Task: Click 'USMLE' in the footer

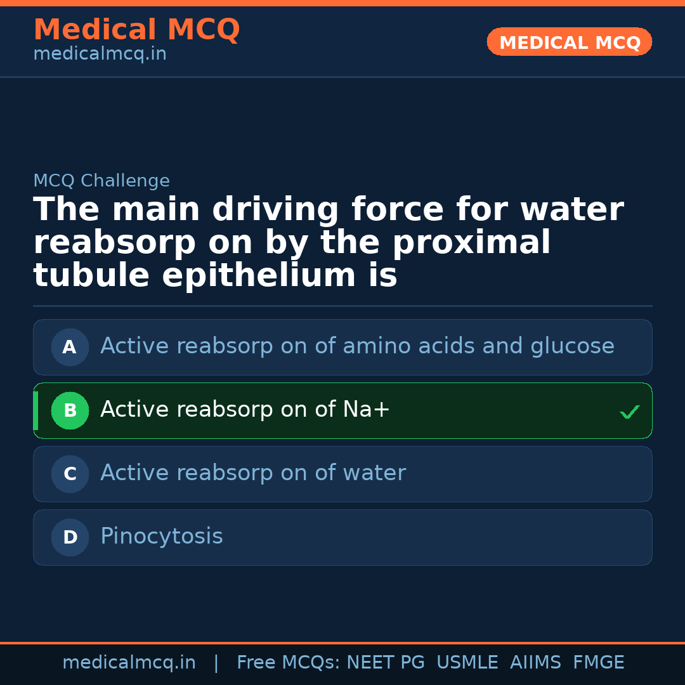Action: [467, 663]
